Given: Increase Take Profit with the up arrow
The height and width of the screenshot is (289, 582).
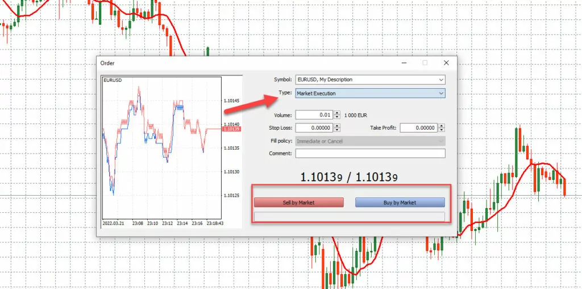Looking at the screenshot, I should 441,126.
